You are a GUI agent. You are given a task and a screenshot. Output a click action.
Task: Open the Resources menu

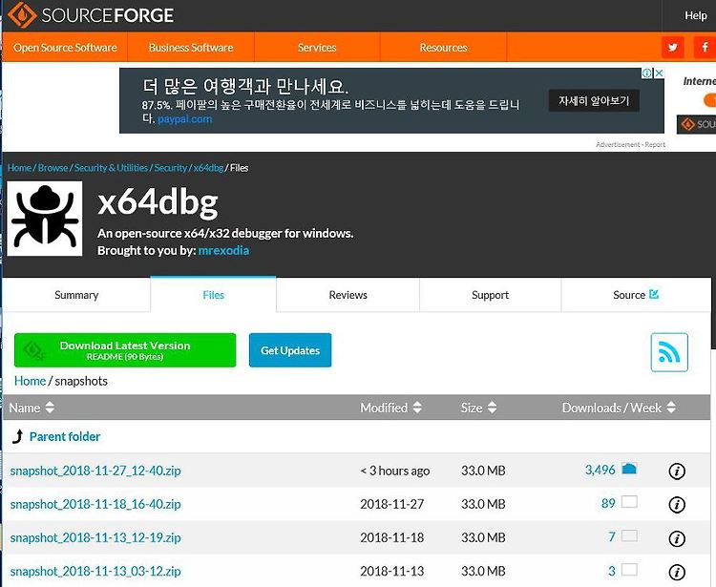click(443, 48)
